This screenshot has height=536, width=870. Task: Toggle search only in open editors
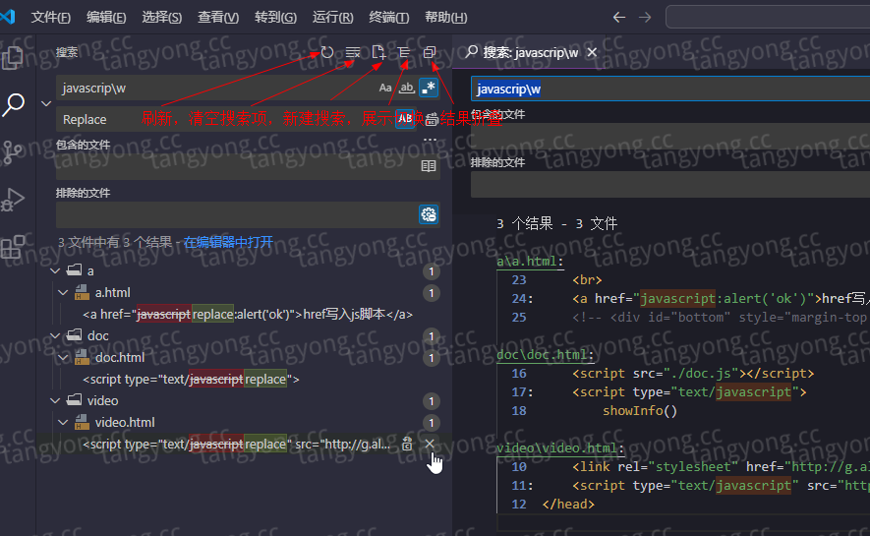coord(429,166)
